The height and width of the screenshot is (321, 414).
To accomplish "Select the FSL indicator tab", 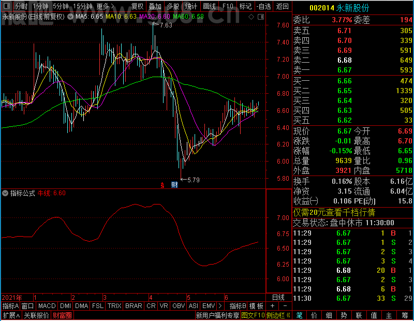I will coord(98,306).
